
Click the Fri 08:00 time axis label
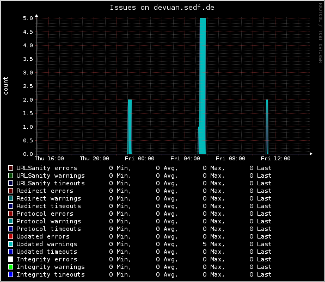point(230,159)
